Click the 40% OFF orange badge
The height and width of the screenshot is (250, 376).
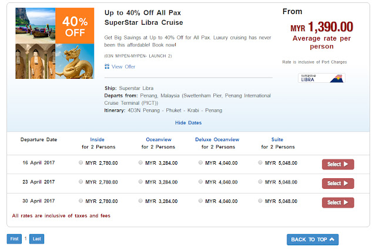click(x=75, y=25)
